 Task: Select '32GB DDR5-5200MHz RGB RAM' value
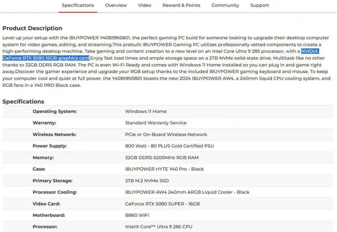[x=162, y=158]
